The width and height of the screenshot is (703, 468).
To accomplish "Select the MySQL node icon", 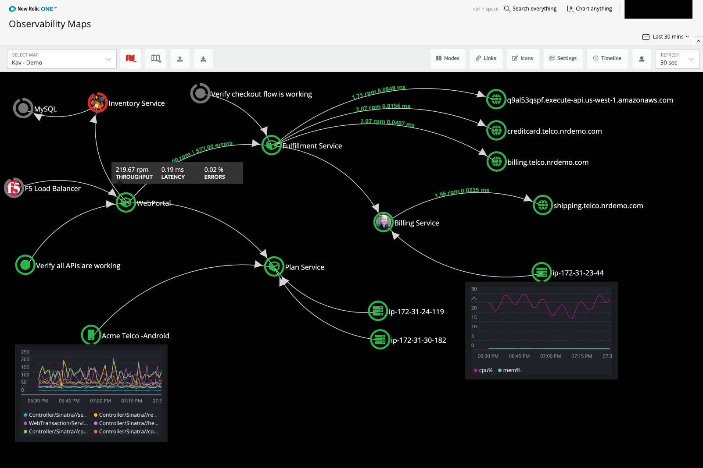I will click(x=23, y=108).
